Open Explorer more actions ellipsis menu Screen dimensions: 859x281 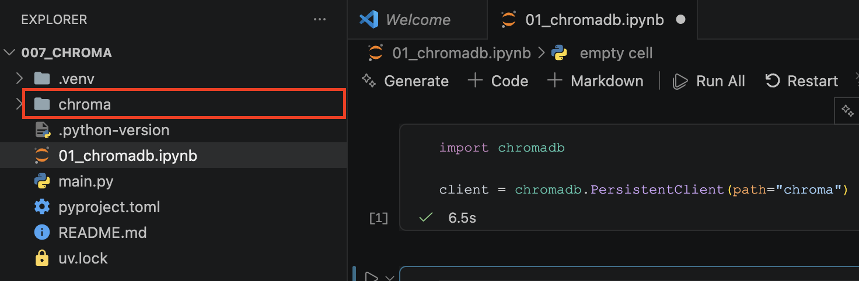[x=320, y=19]
